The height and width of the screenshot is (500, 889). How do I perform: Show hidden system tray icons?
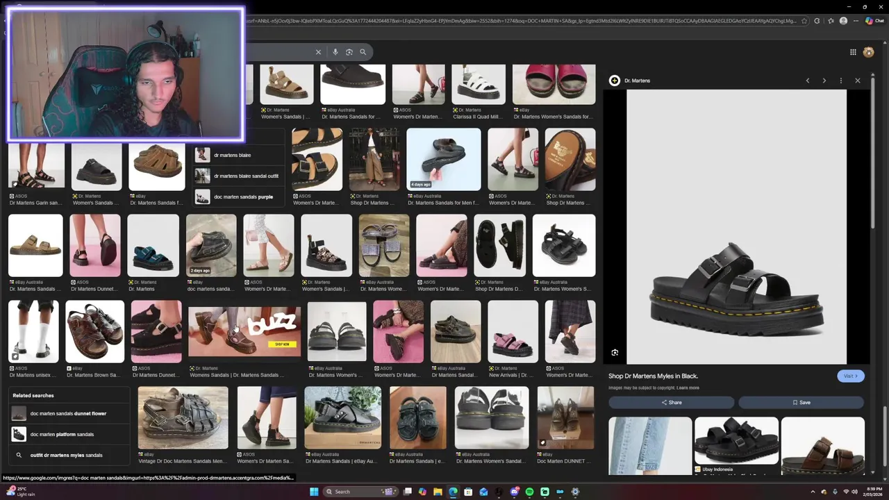pyautogui.click(x=813, y=492)
